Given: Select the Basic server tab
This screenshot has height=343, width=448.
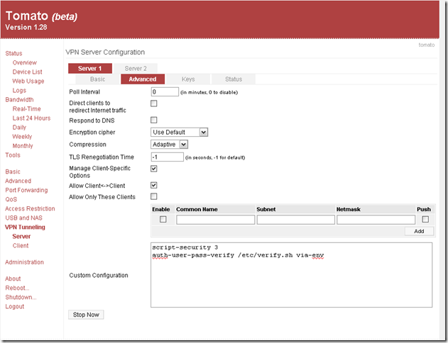Looking at the screenshot, I should coord(97,79).
